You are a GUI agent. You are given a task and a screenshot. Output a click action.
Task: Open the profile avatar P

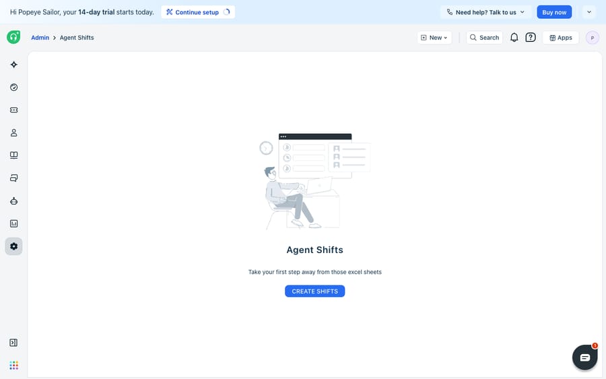pos(592,38)
